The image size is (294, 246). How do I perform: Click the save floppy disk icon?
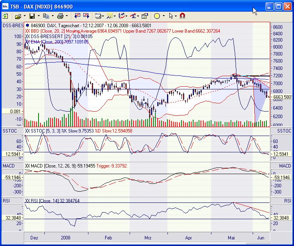pyautogui.click(x=32, y=16)
